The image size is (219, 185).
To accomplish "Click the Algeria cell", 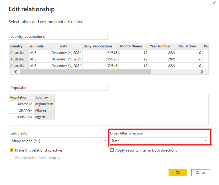I will pyautogui.click(x=44, y=117).
